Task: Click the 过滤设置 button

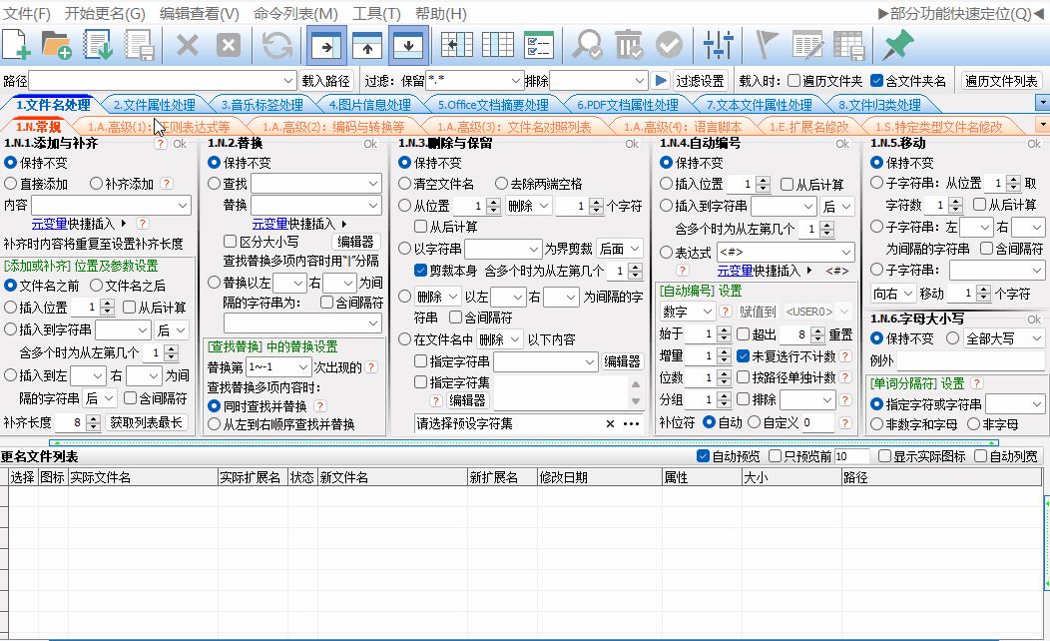Action: 700,81
